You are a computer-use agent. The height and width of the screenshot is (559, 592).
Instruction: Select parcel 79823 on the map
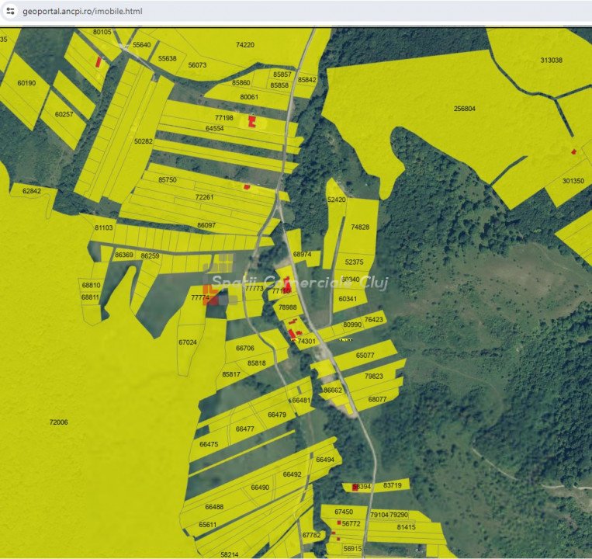tap(374, 376)
